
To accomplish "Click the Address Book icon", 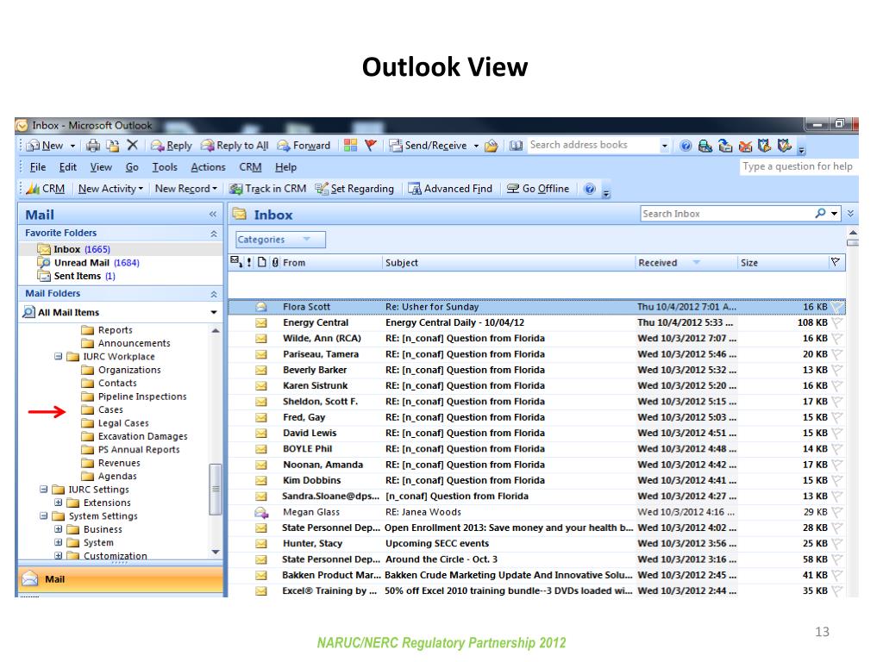I will [516, 145].
